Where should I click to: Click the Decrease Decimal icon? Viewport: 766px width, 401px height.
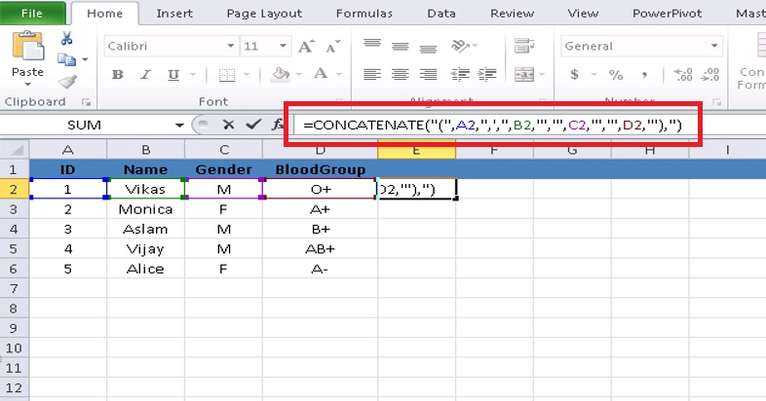point(709,74)
